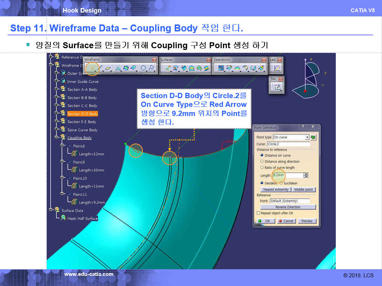The image size is (382, 286).
Task: Choose the Euclidean radio button
Action: [281, 183]
